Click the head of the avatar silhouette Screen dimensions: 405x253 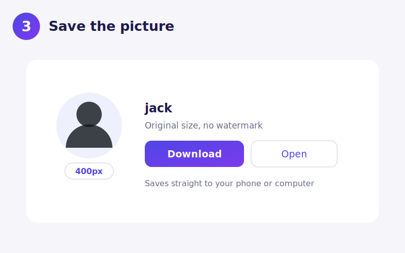click(89, 114)
